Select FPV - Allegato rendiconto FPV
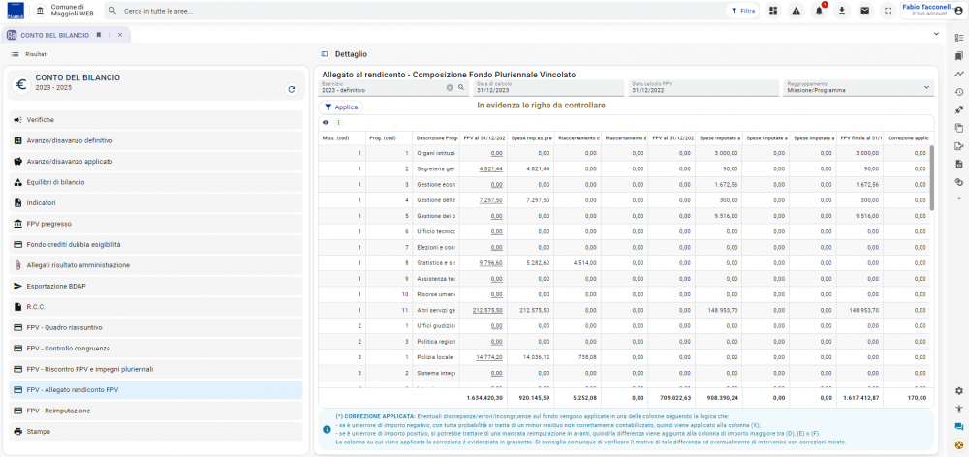Viewport: 969px width, 457px height. click(x=156, y=389)
